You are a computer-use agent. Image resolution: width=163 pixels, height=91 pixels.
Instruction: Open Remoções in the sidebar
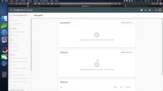coord(16,50)
